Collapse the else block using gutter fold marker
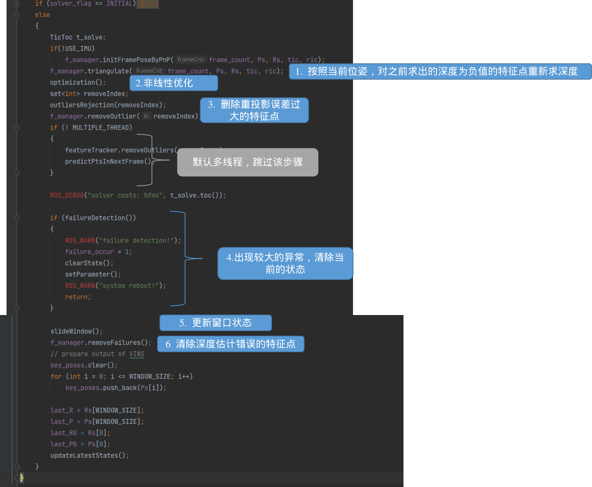592x487 pixels. [x=16, y=15]
